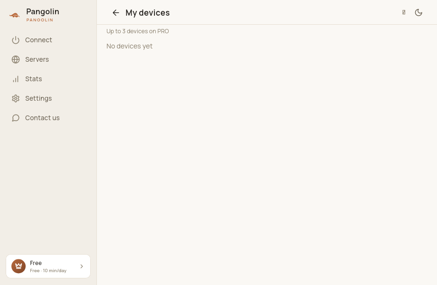The height and width of the screenshot is (285, 437).
Task: Open the Servers menu item
Action: pyautogui.click(x=37, y=60)
